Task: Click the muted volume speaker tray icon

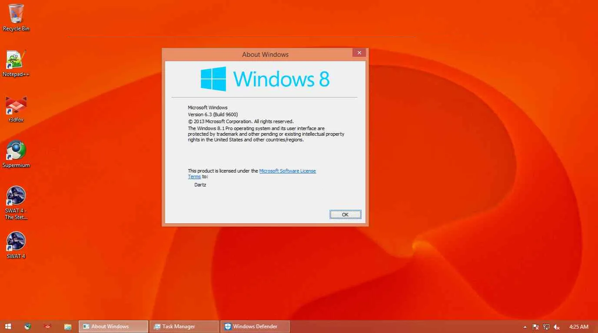Action: tap(557, 327)
